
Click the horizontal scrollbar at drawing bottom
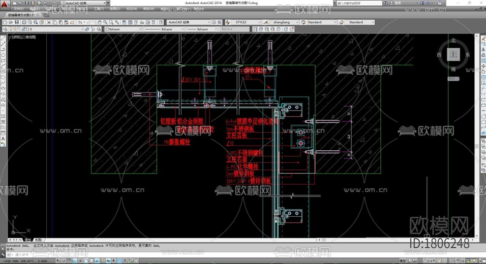(395, 240)
